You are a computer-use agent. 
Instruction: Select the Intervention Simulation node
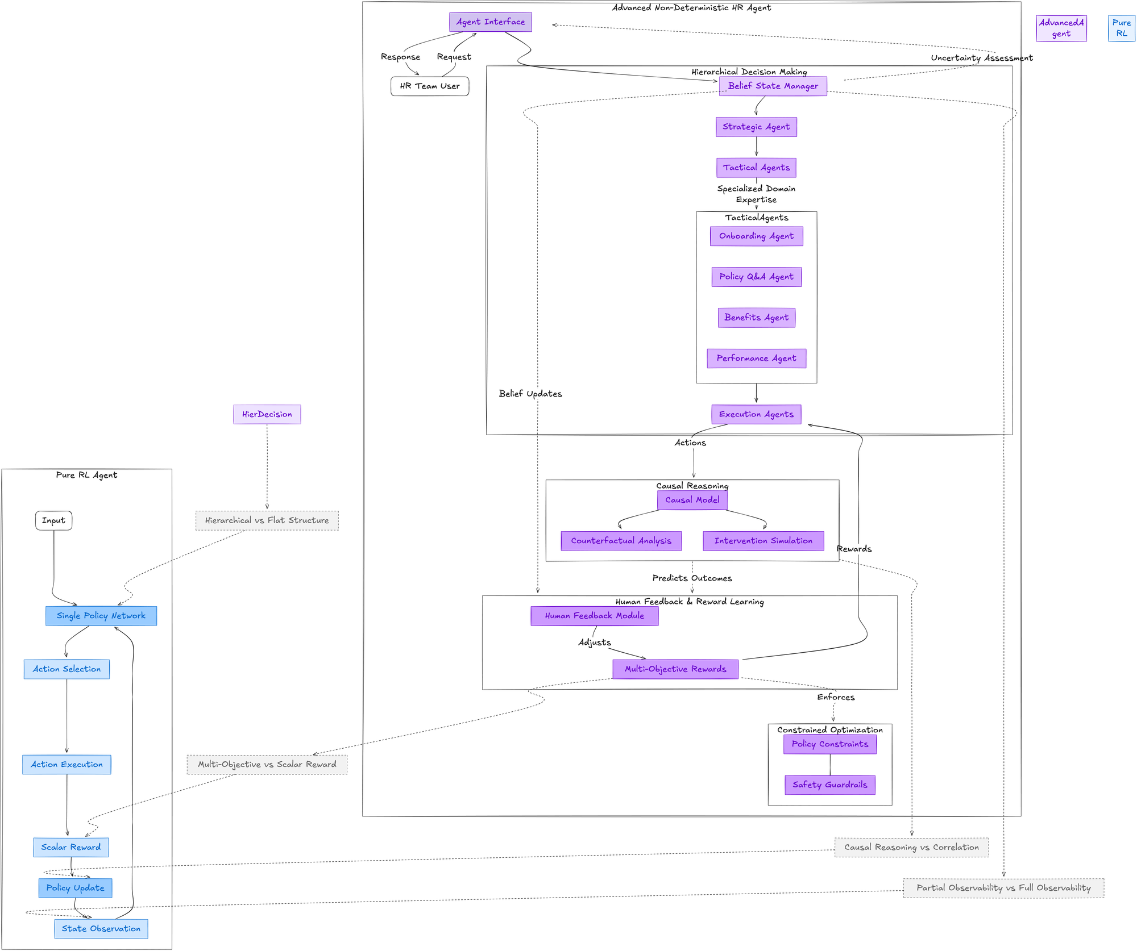(763, 541)
